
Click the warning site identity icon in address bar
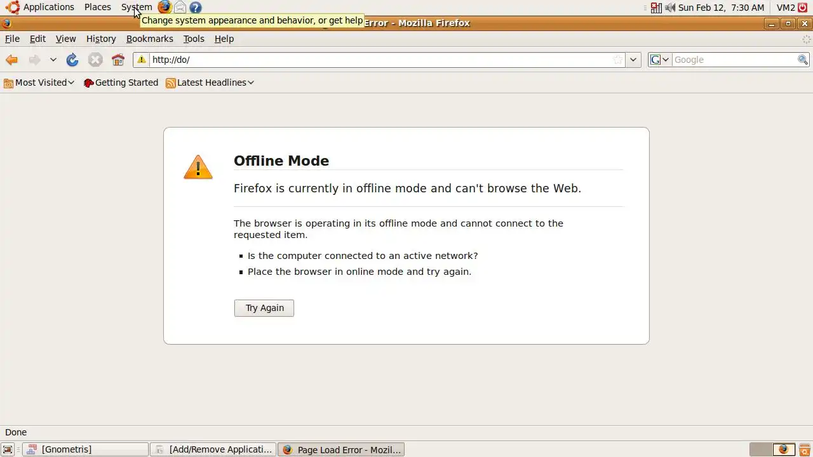142,60
